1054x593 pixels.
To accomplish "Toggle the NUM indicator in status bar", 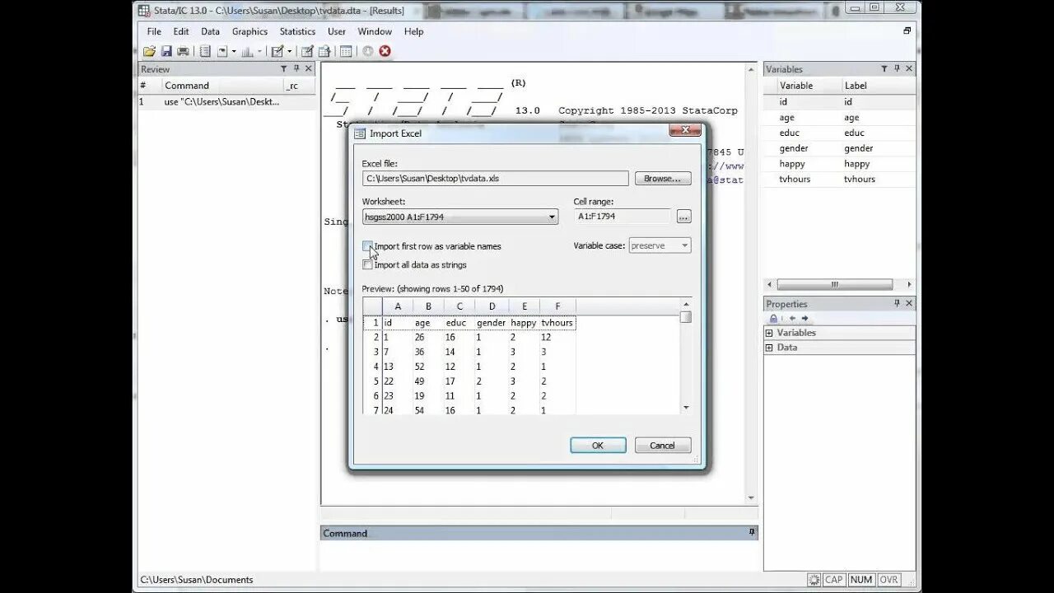I will point(861,580).
